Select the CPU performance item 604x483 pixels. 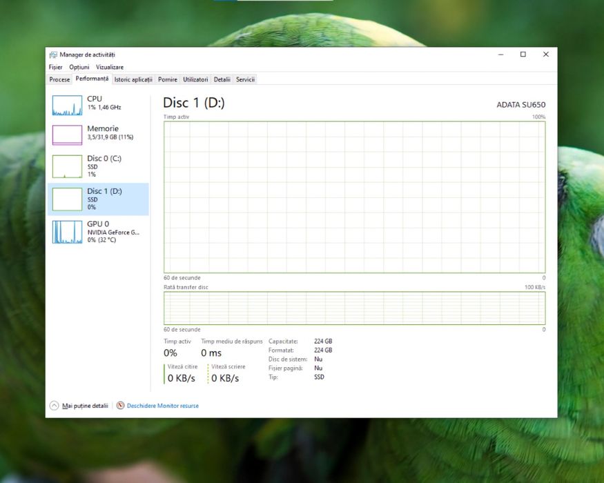98,105
